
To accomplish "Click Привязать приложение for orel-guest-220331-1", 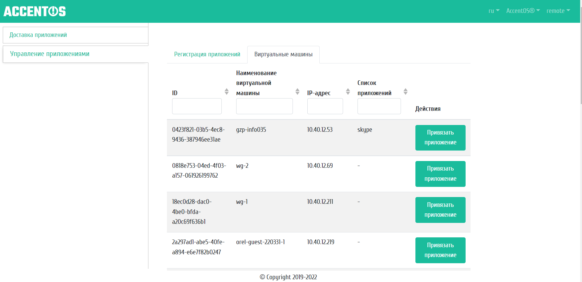I will 440,250.
